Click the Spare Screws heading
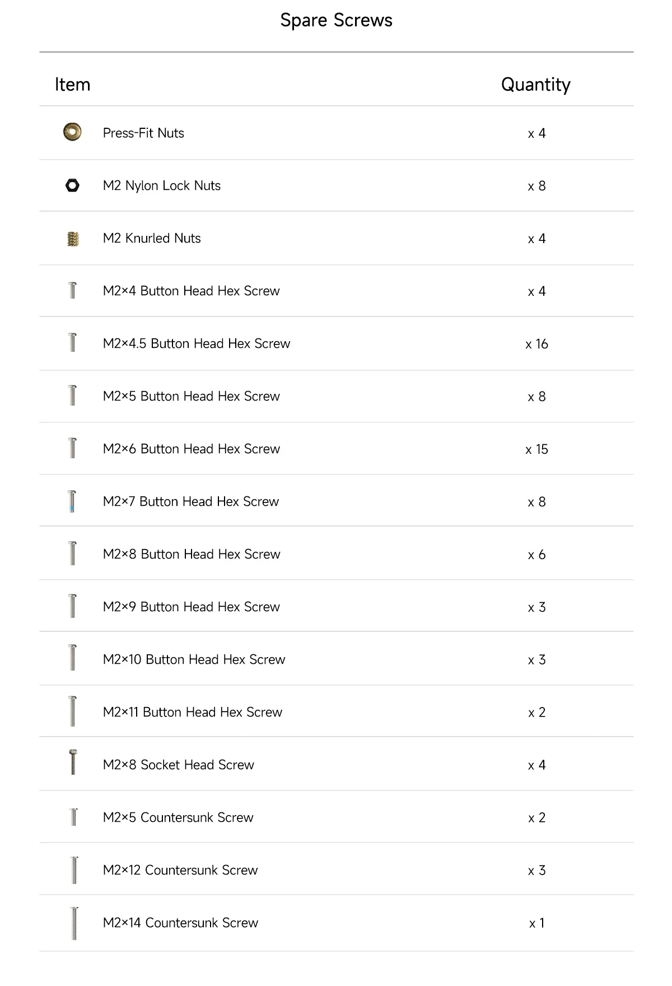Image resolution: width=672 pixels, height=986 pixels. pyautogui.click(x=336, y=21)
